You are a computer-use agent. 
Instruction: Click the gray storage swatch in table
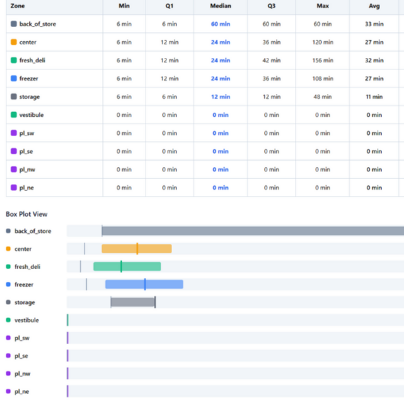coord(14,96)
